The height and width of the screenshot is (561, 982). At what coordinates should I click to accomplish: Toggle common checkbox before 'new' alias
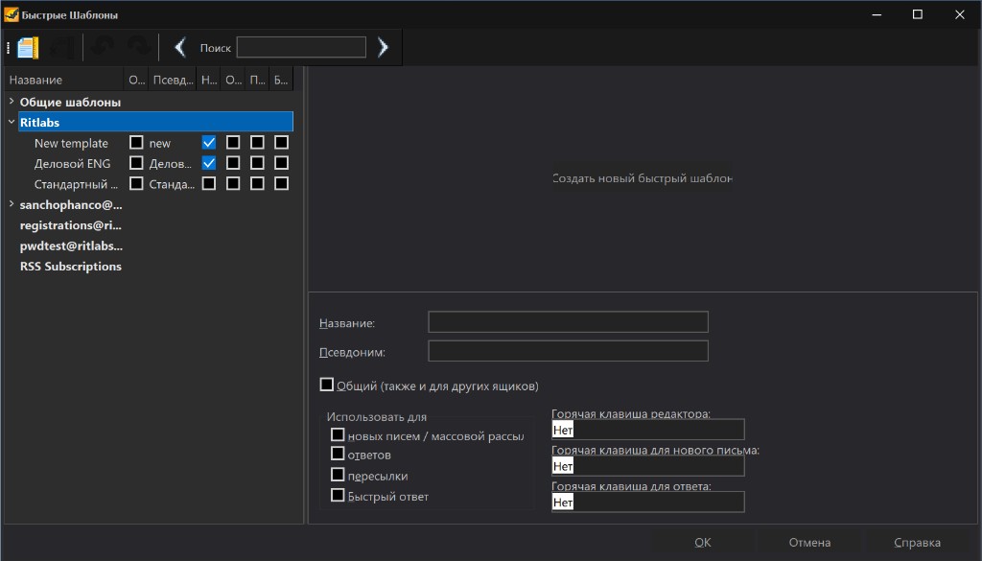tap(136, 143)
